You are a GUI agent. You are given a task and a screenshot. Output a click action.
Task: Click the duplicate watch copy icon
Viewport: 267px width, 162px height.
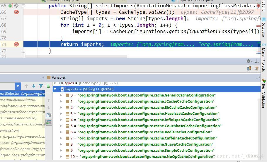tap(49, 115)
